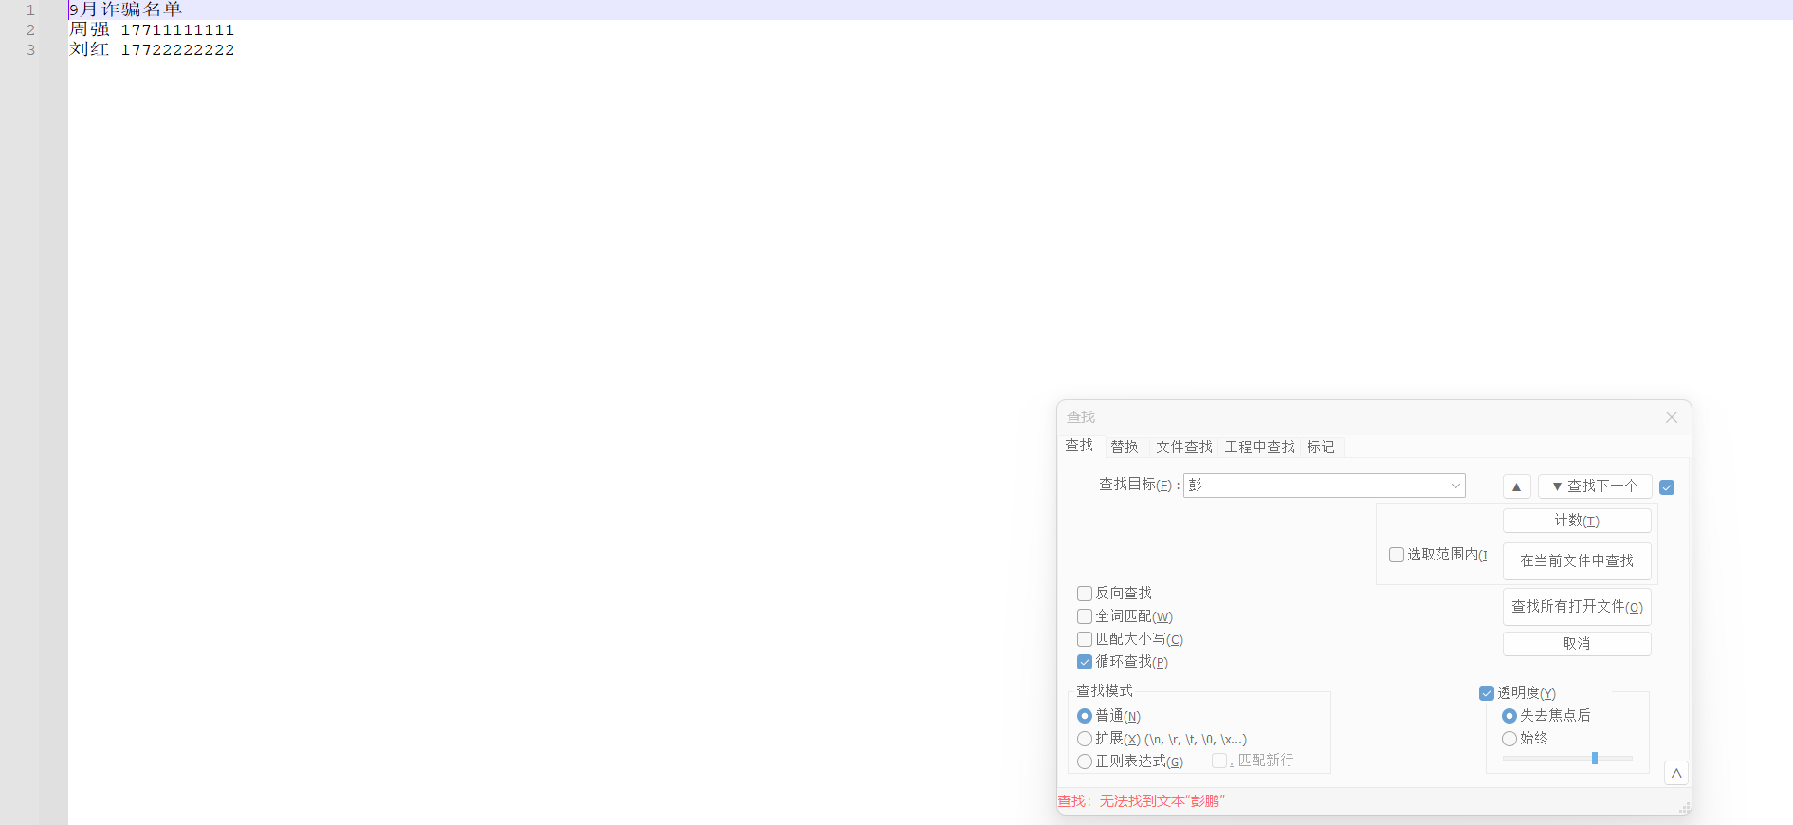Click 在当前文件中查找 button
Image resolution: width=1793 pixels, height=825 pixels.
[1577, 561]
